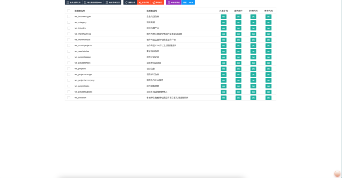Tick the checkbox beside ws_situation

[x=69, y=98]
